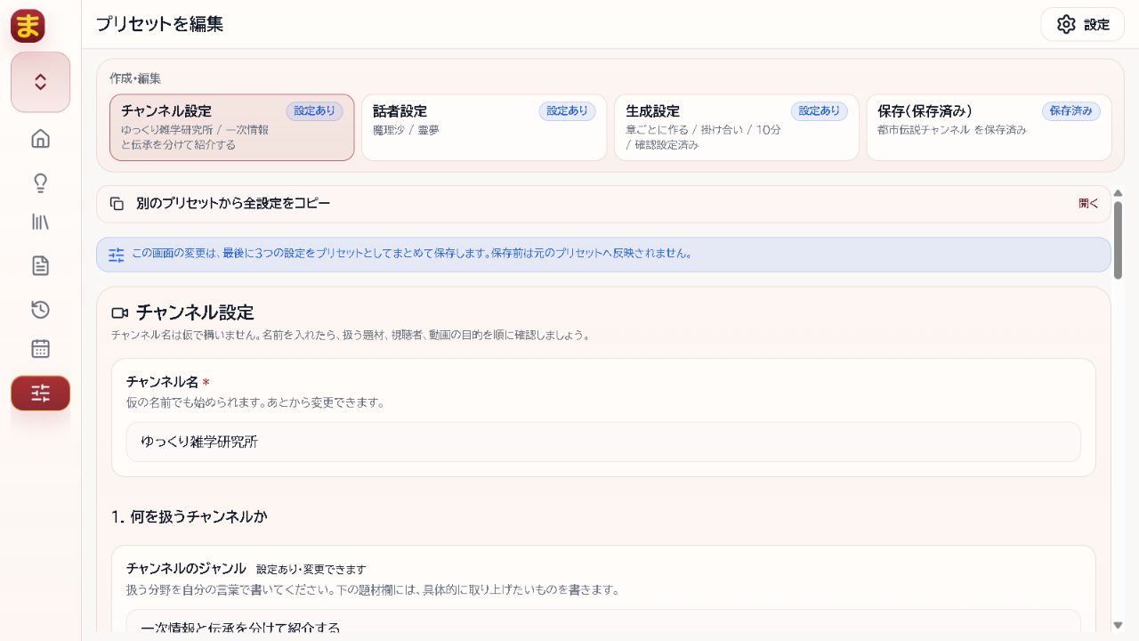This screenshot has height=641, width=1139.
Task: Click the sliders icon in info banner
Action: click(117, 255)
